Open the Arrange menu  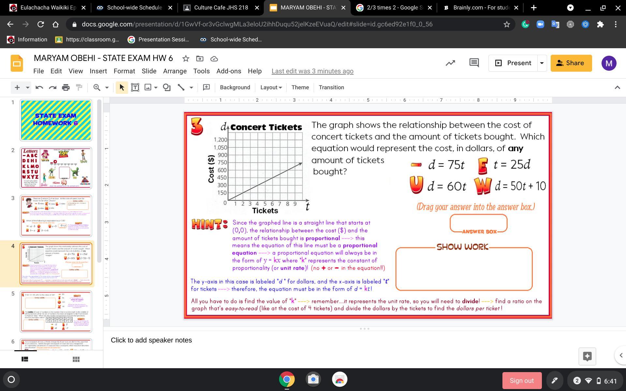tap(175, 71)
